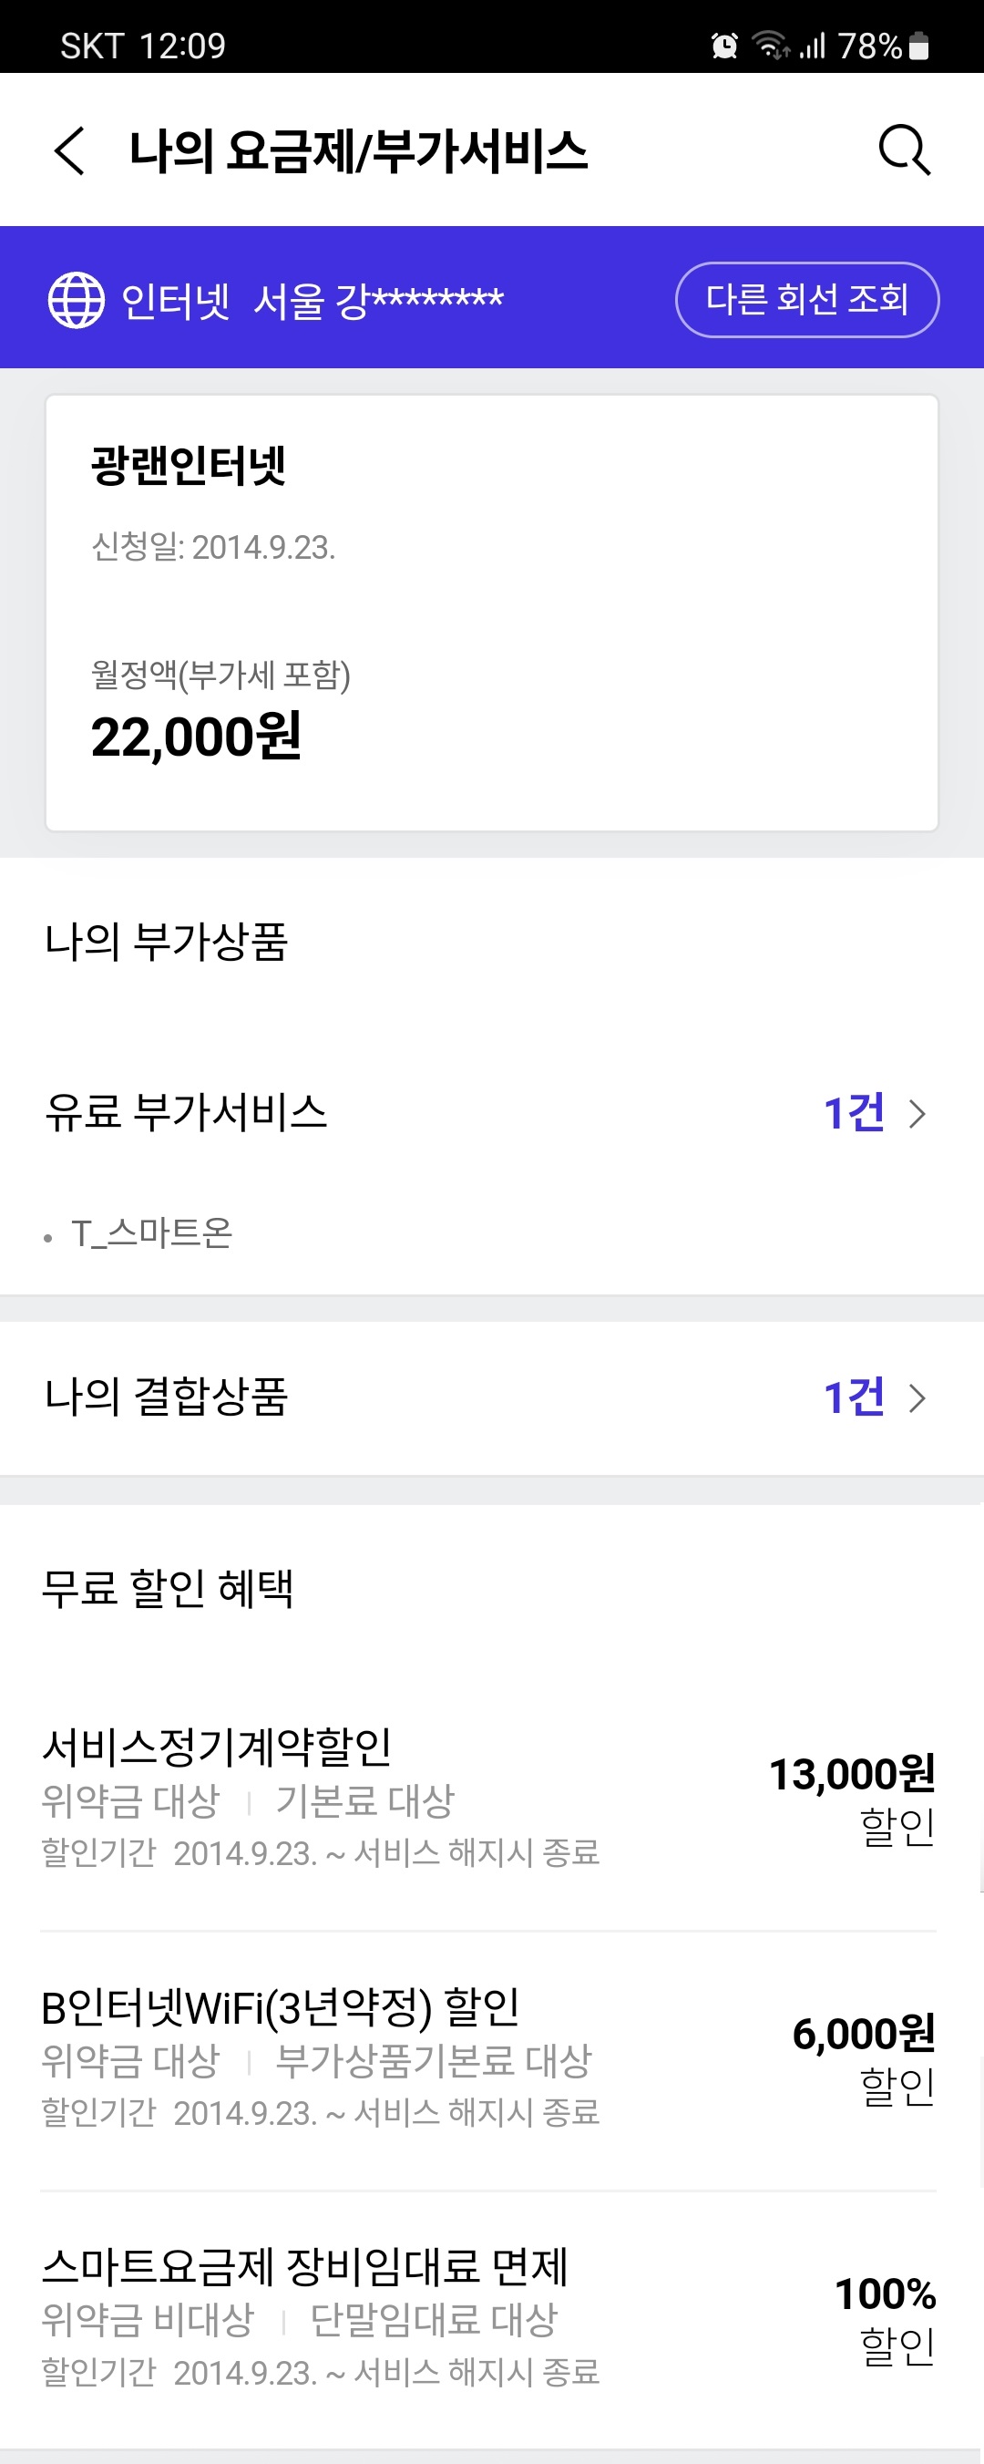Tap the Wi-Fi status icon
Screen dimensions: 984x2464
pyautogui.click(x=770, y=45)
